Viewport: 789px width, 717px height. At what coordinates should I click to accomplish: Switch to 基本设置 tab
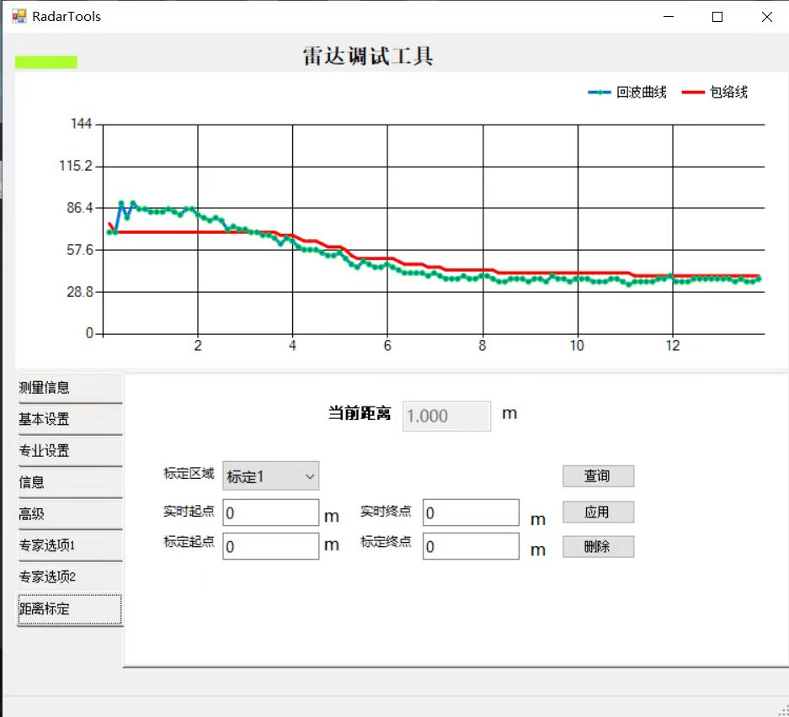tap(69, 419)
